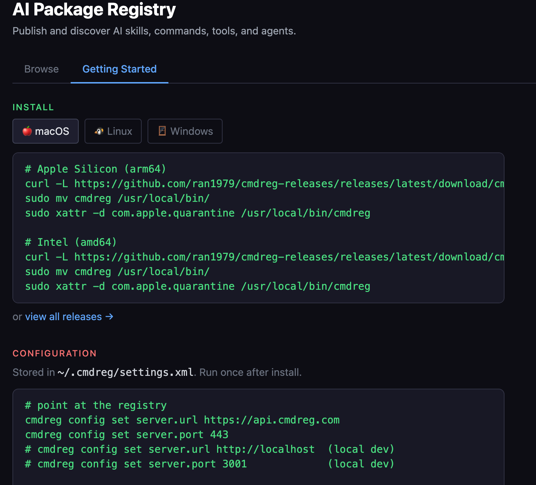Click the red apple icon on macOS button

pyautogui.click(x=27, y=131)
